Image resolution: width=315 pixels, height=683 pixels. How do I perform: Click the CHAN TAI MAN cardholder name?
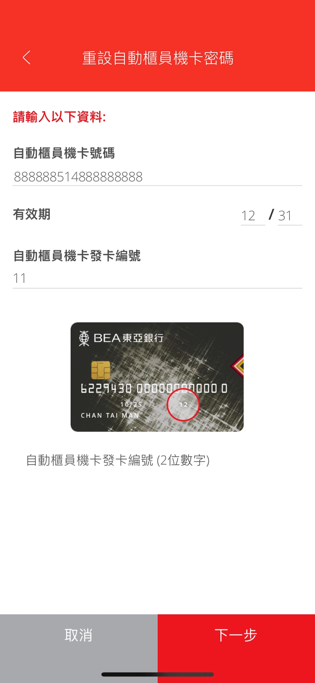[110, 415]
